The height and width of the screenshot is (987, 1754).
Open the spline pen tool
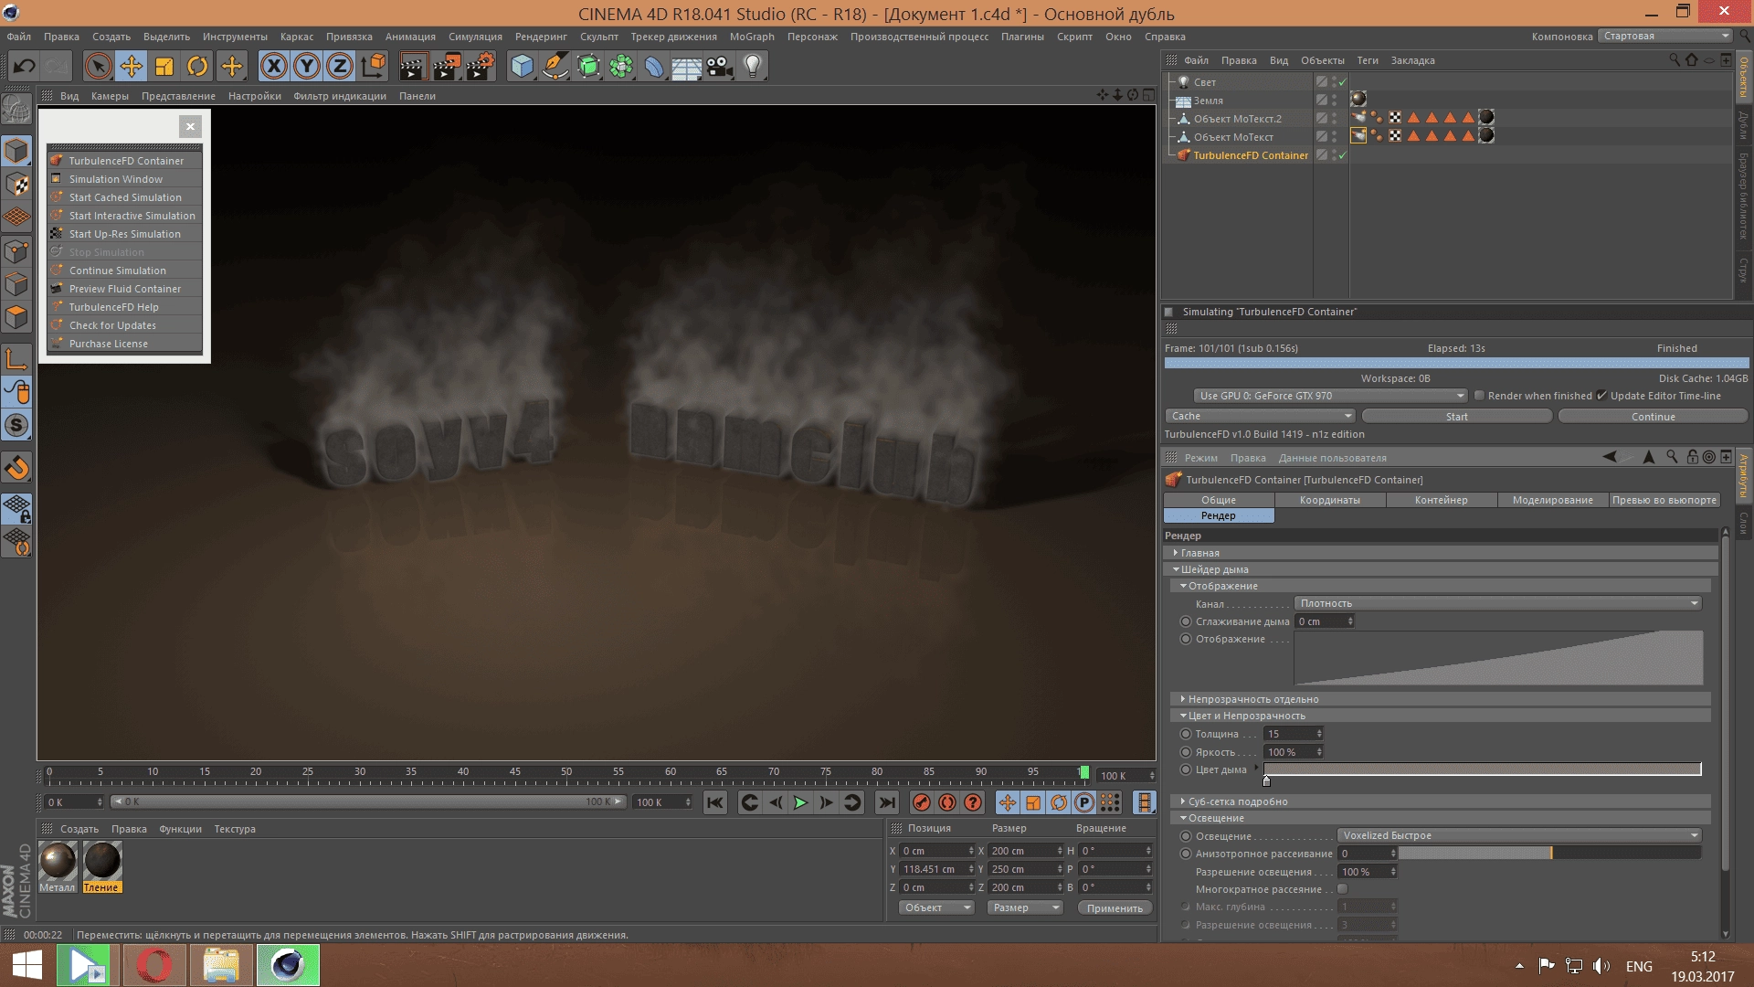[555, 66]
